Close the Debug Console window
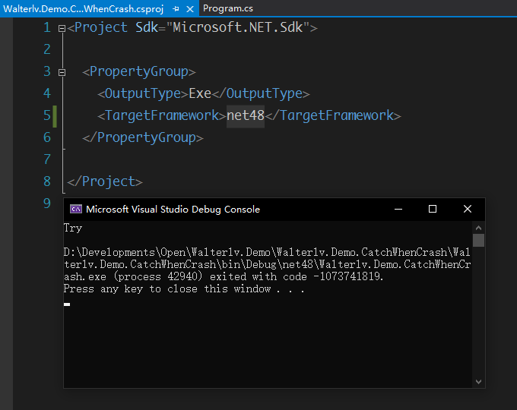This screenshot has width=517, height=410. (468, 209)
